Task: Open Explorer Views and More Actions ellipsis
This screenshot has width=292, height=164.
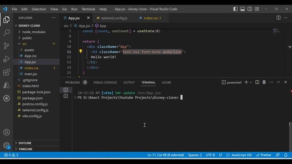Action: pyautogui.click(x=53, y=18)
